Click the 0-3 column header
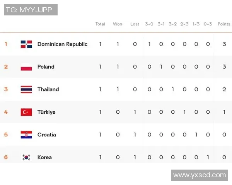The width and height of the screenshot is (232, 185). [208, 24]
